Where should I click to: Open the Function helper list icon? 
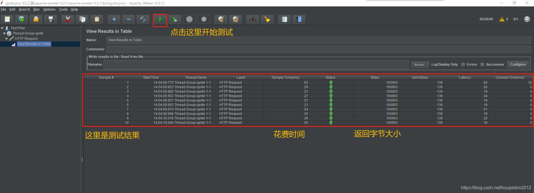(284, 19)
